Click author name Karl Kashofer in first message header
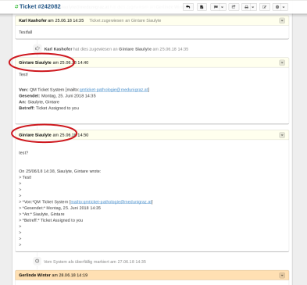 tap(33, 20)
